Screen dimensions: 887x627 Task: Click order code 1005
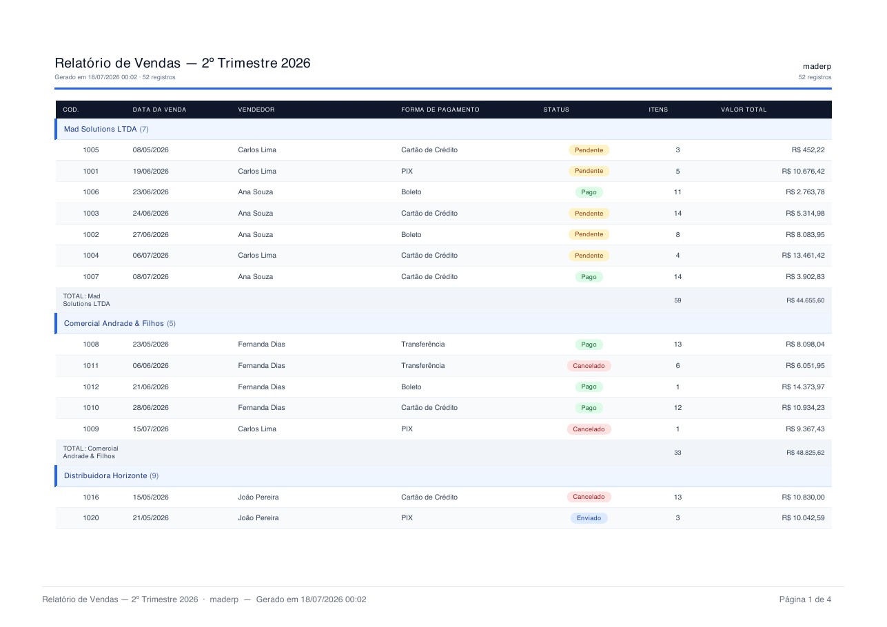91,150
